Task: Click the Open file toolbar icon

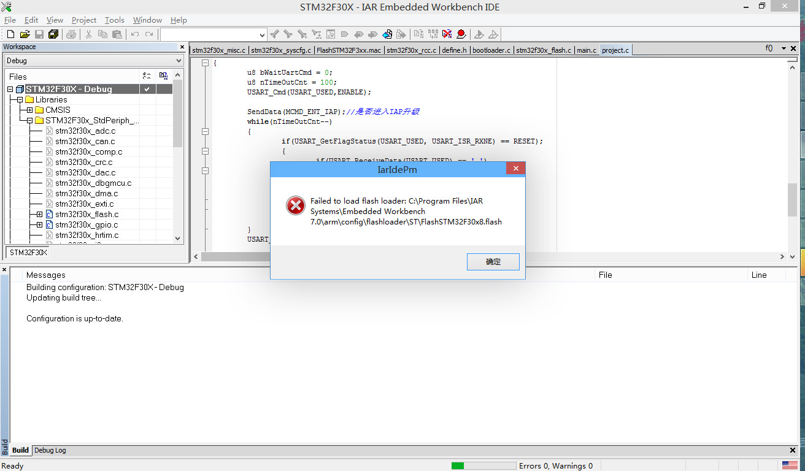Action: pyautogui.click(x=25, y=34)
